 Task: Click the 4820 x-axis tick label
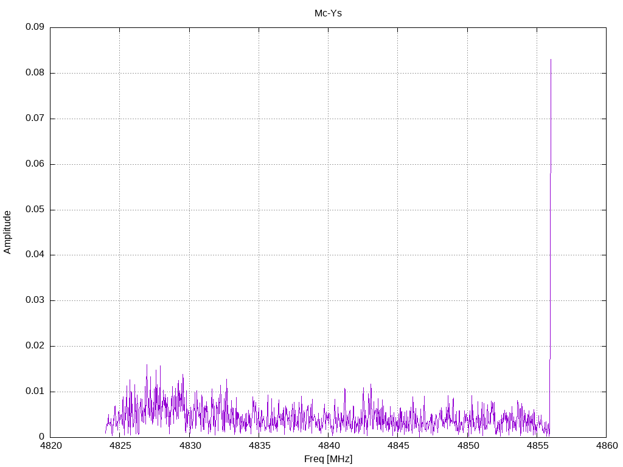click(50, 446)
